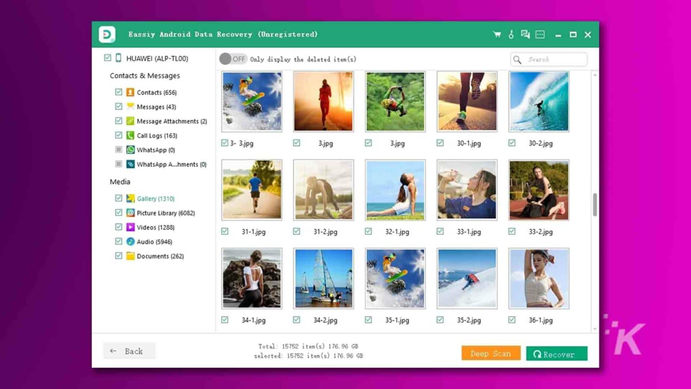The image size is (691, 389).
Task: Open the 34-2.jpg sailboats thumbnail
Action: pyautogui.click(x=323, y=278)
